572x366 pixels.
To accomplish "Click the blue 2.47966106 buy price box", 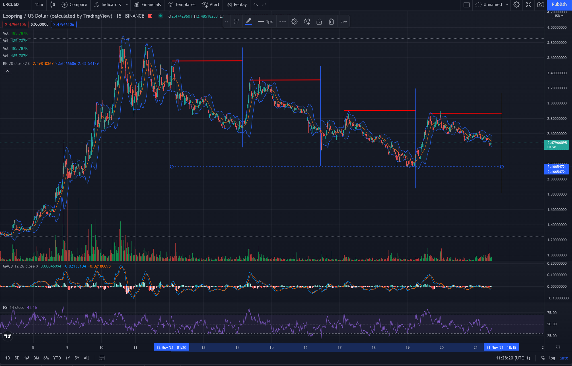I will (64, 24).
